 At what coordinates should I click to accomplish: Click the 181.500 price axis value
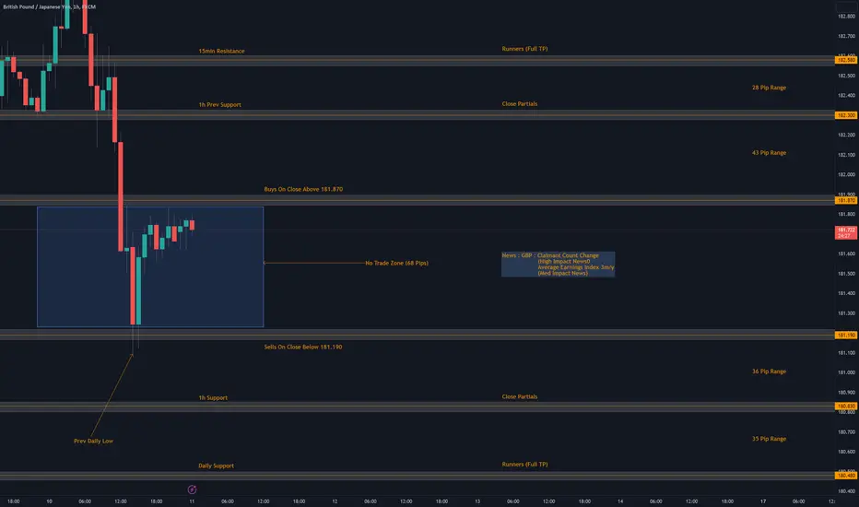(846, 274)
